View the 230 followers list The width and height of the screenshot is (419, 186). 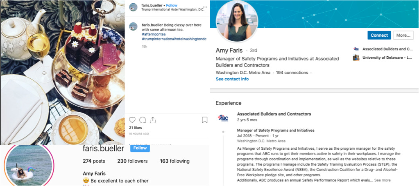(132, 161)
